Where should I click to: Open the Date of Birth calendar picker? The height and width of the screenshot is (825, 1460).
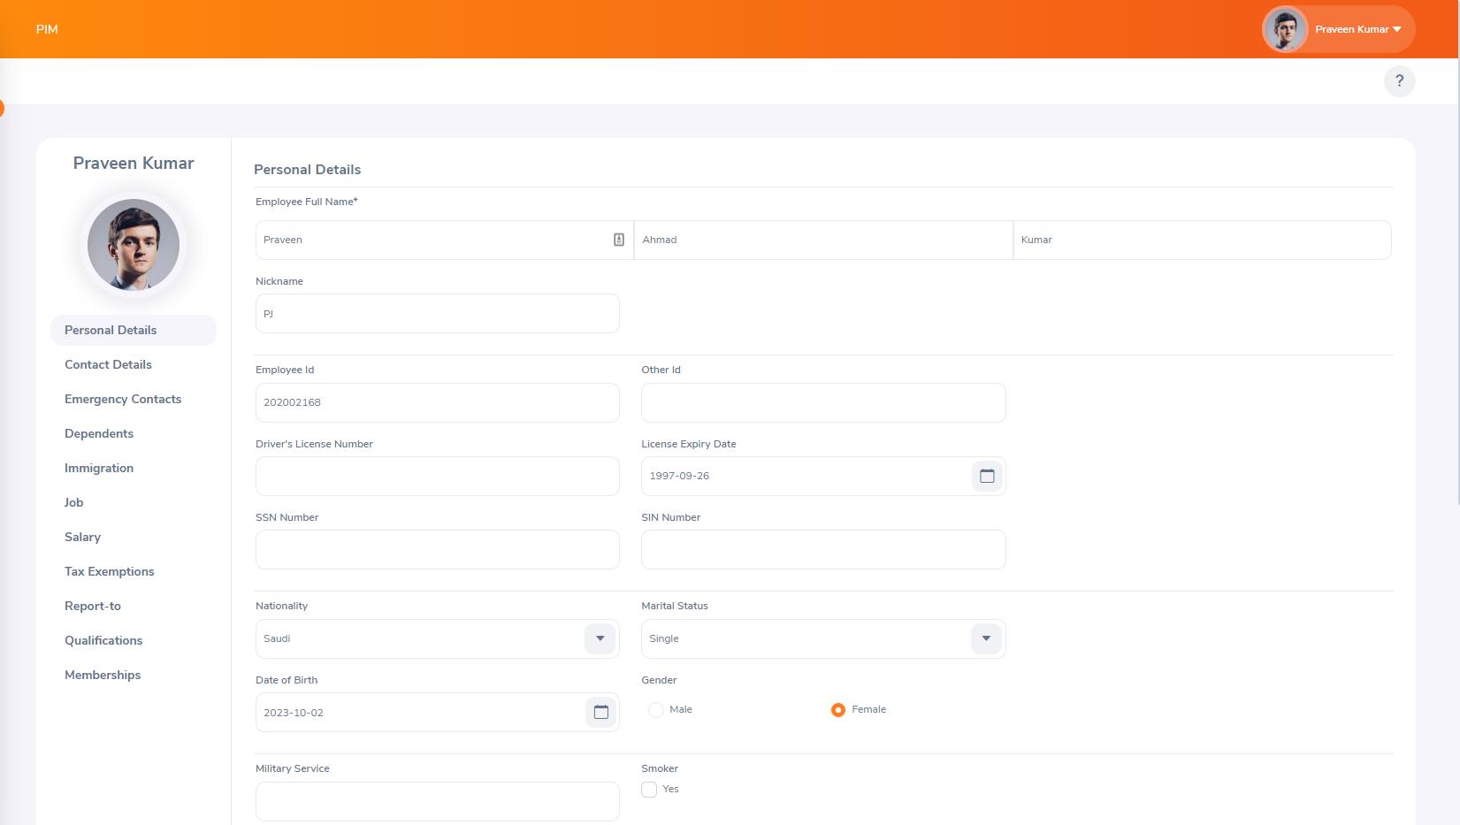(600, 712)
